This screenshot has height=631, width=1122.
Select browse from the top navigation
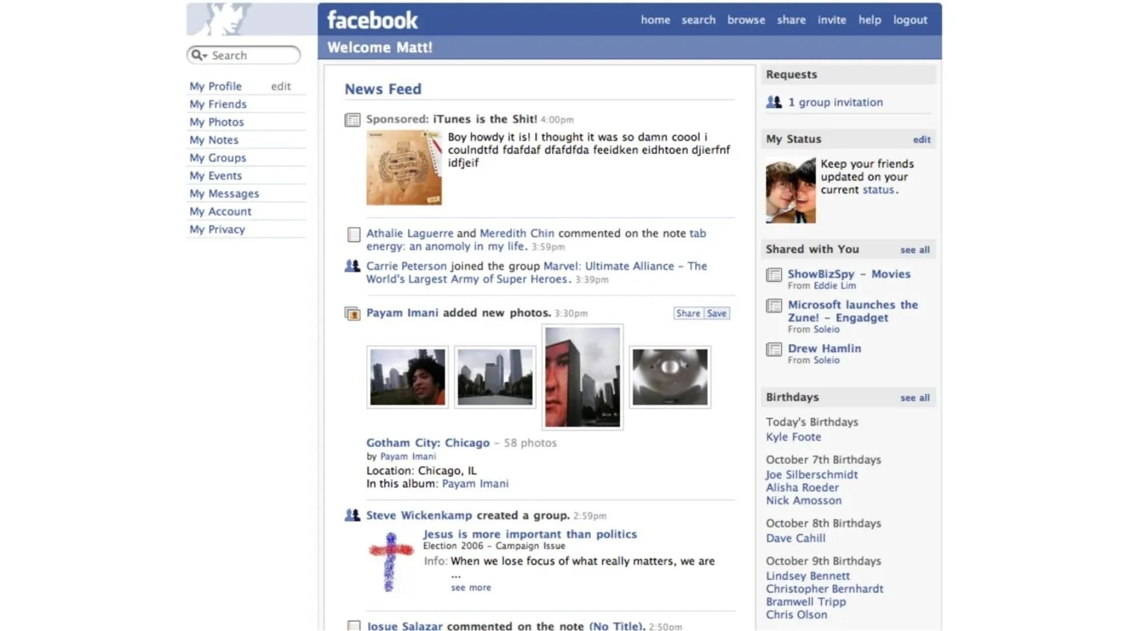click(x=746, y=19)
